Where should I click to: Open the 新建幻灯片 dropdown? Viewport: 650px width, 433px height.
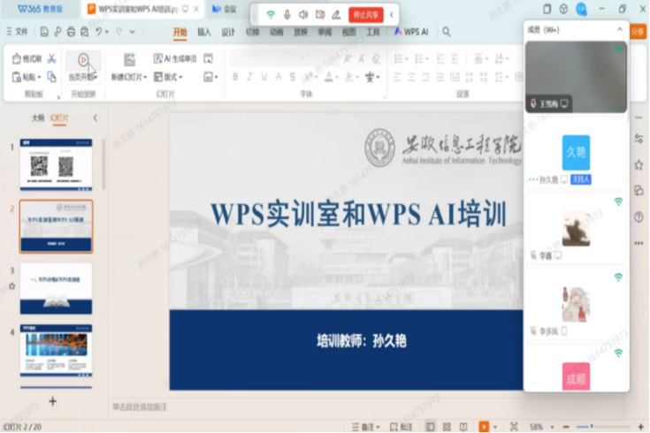[x=129, y=77]
